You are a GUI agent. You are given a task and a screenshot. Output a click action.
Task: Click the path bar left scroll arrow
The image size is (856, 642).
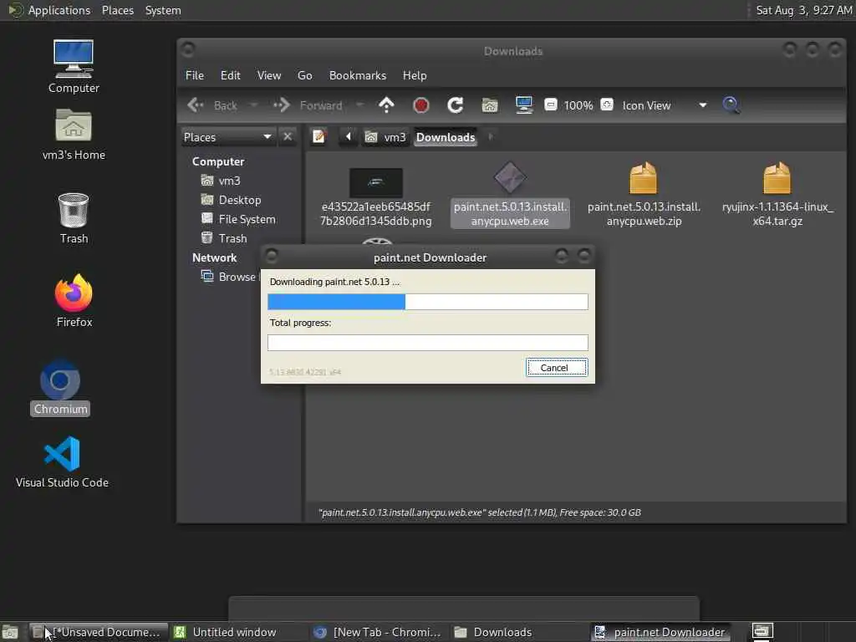(348, 136)
